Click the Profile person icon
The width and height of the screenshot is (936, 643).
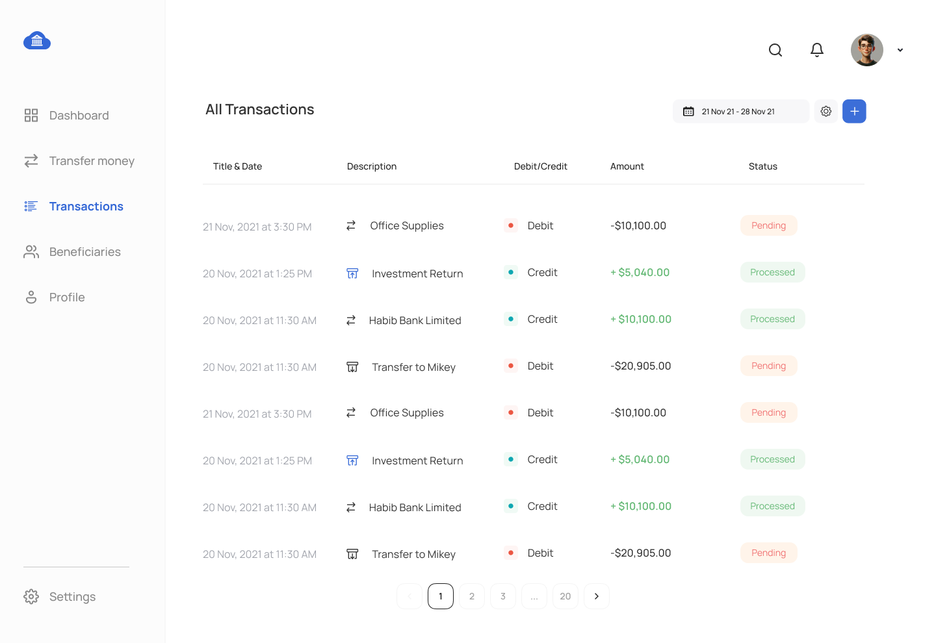(31, 297)
